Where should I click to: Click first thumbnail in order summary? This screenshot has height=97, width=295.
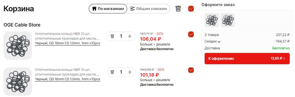(x=212, y=20)
